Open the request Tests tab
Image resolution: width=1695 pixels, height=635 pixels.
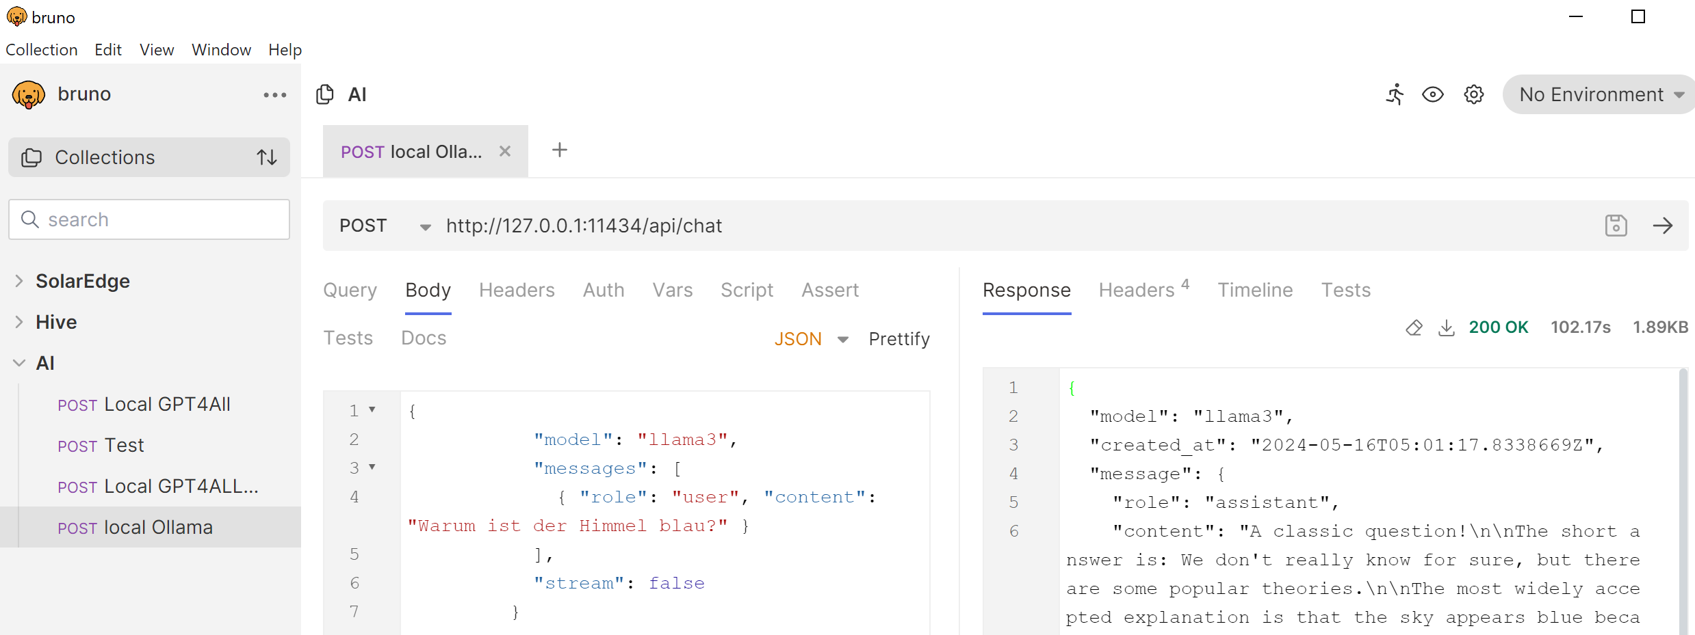pos(348,338)
